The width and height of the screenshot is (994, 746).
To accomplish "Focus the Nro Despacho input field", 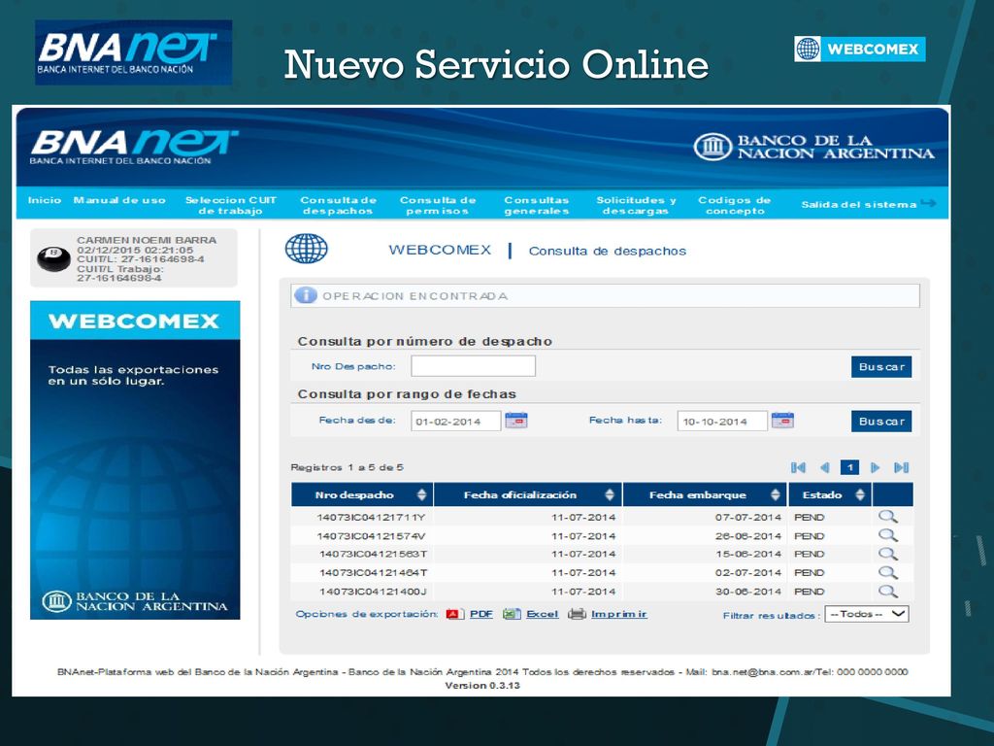I will (473, 366).
